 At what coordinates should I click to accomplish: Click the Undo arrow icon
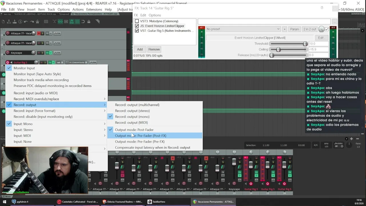pos(26,21)
